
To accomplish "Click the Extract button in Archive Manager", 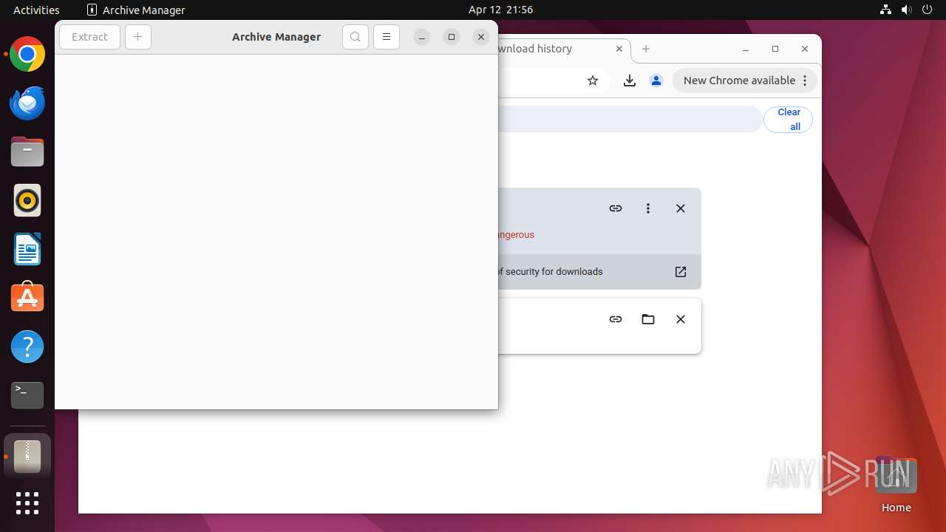I will click(x=89, y=37).
